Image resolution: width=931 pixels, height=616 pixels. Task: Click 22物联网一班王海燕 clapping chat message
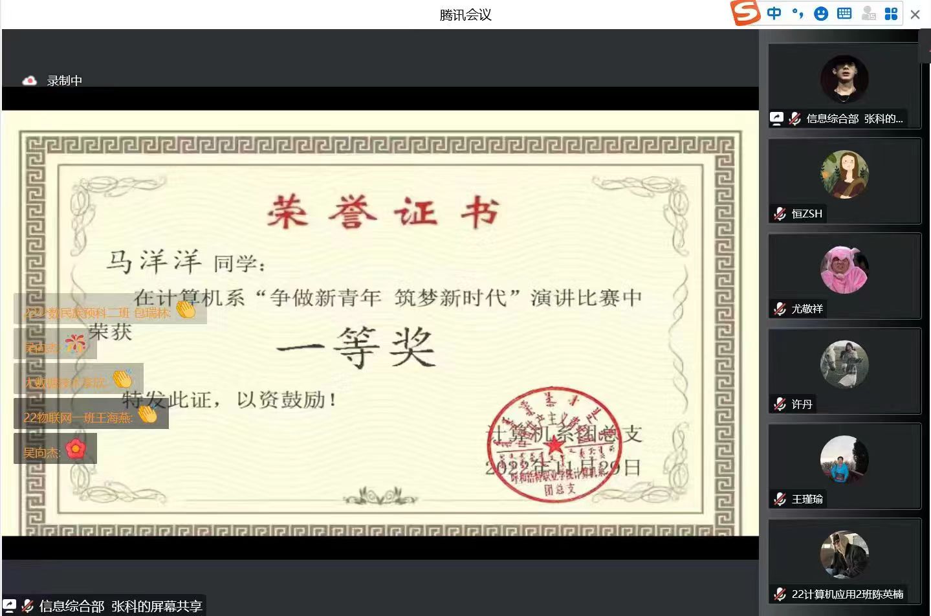click(x=91, y=417)
